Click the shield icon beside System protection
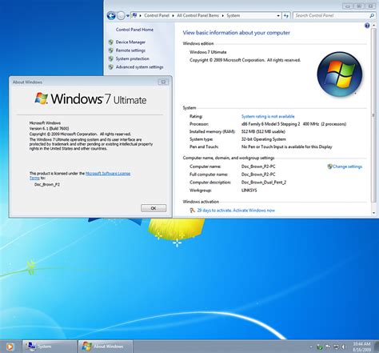The image size is (379, 353). [111, 58]
